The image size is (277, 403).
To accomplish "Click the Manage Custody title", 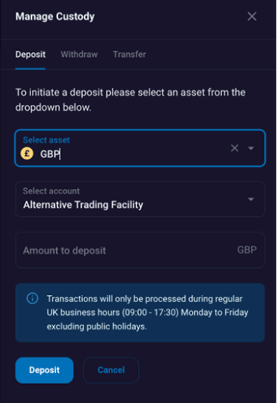I will [55, 17].
